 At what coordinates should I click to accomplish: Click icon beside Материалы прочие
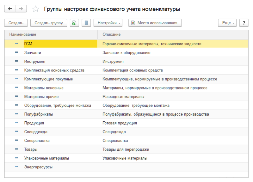point(16,96)
